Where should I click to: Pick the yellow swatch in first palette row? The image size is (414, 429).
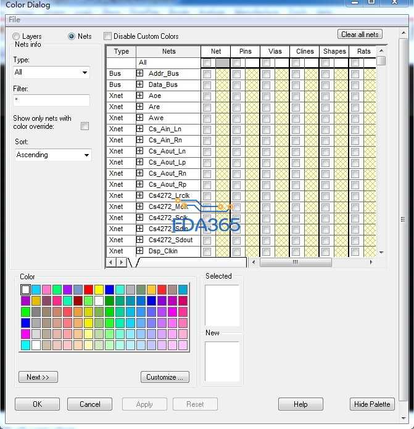click(99, 290)
